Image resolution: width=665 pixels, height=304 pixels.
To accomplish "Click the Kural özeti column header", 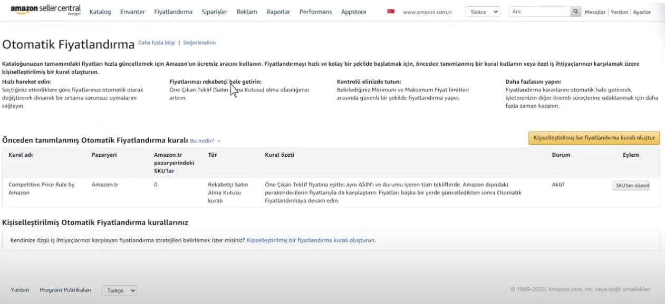I will pos(280,155).
